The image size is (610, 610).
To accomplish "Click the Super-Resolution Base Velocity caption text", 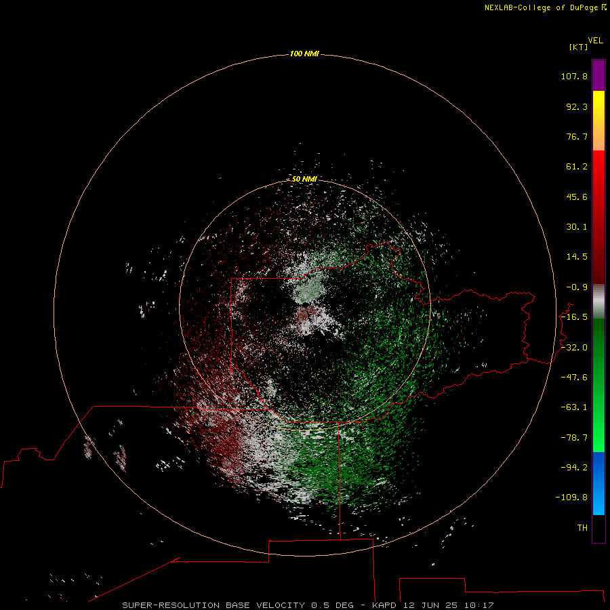I will pyautogui.click(x=308, y=605).
